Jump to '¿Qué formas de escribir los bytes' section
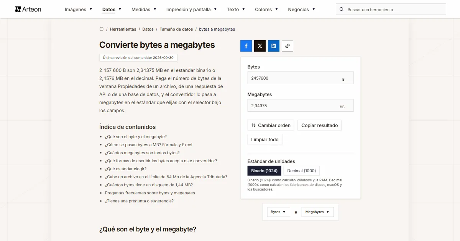 point(161,161)
